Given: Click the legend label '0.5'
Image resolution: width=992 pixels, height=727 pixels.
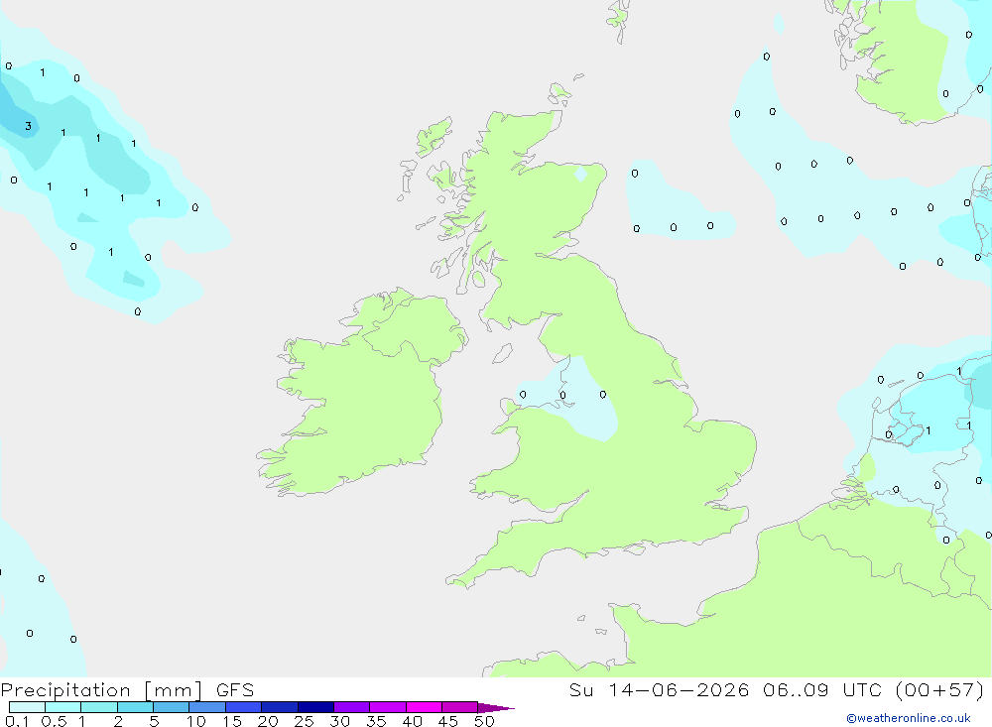Looking at the screenshot, I should click(54, 721).
